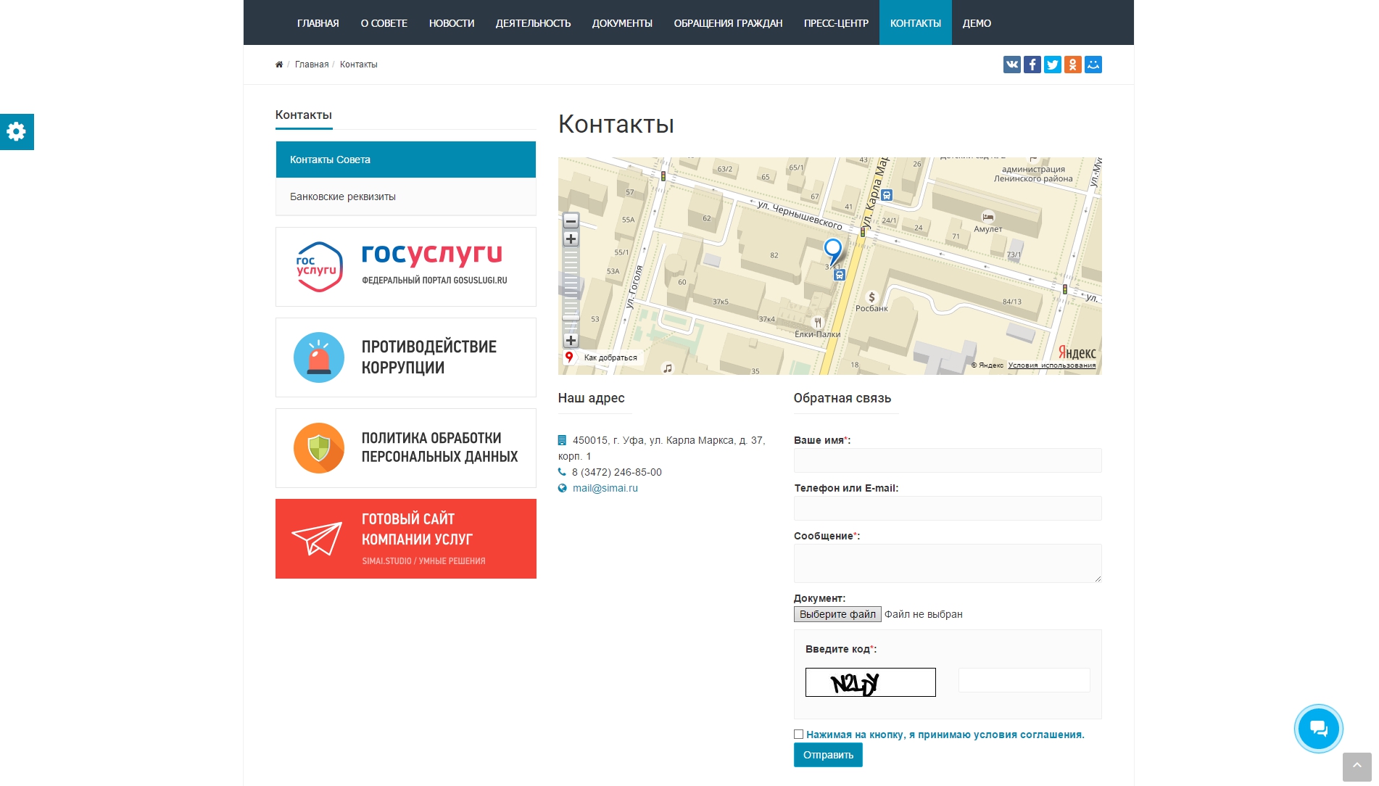Click the map zoom slider handle
Image resolution: width=1379 pixels, height=786 pixels.
571,318
